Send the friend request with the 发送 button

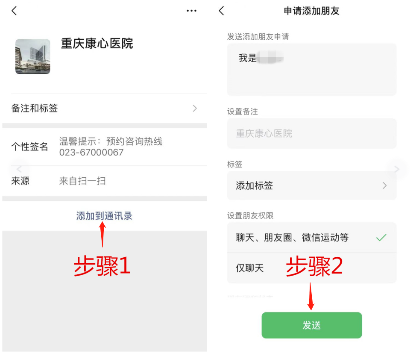point(312,325)
